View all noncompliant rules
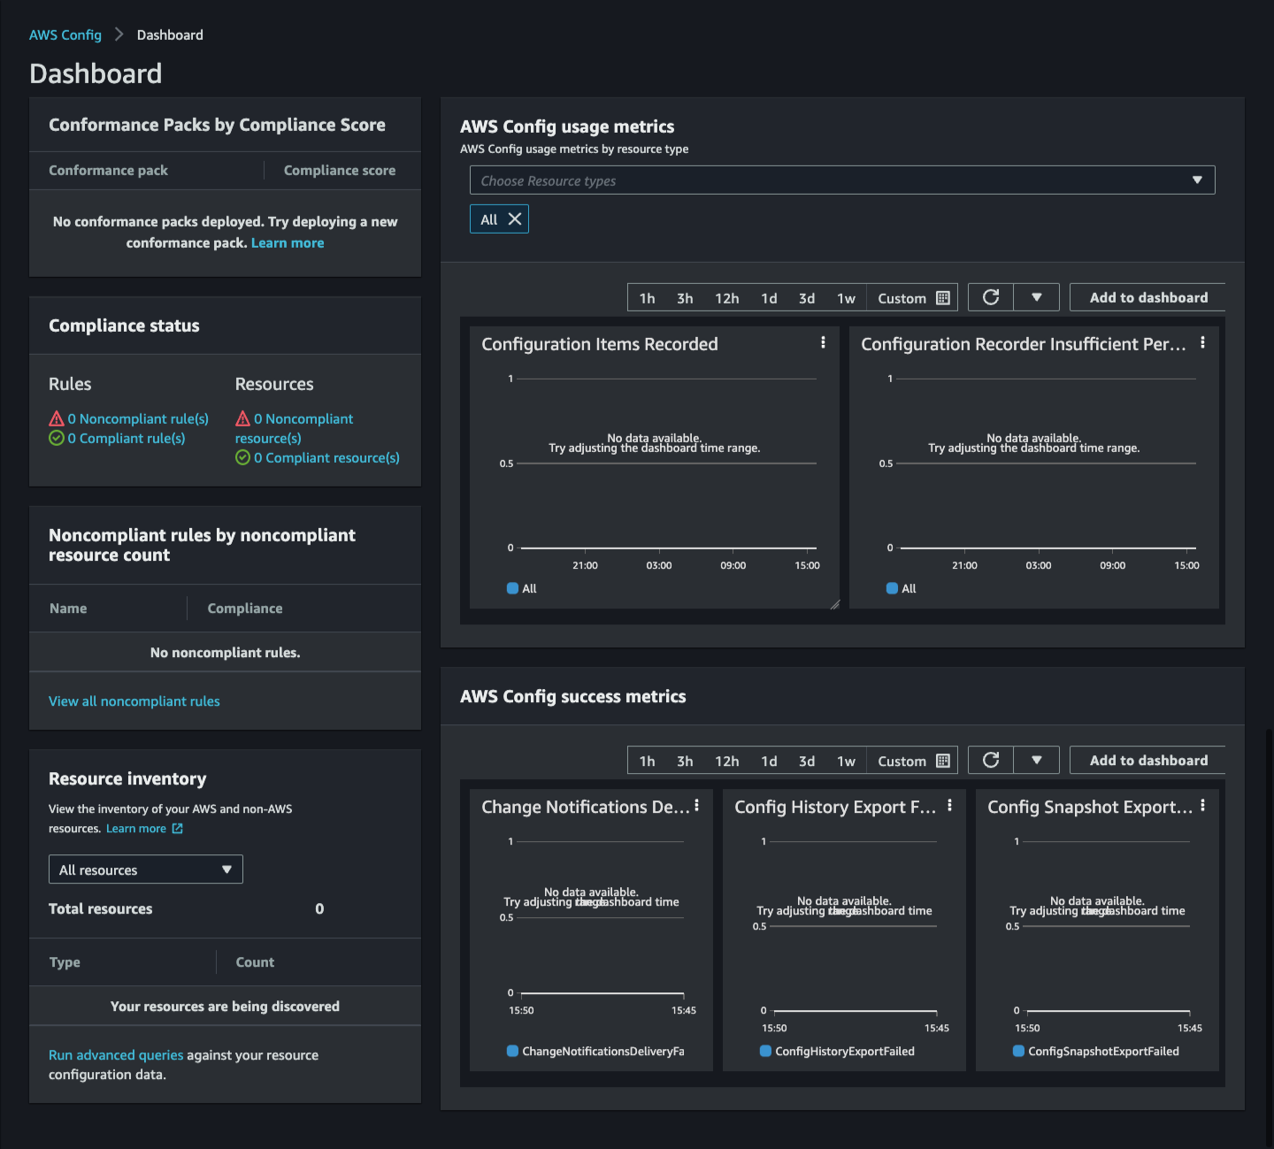The image size is (1274, 1149). click(134, 701)
